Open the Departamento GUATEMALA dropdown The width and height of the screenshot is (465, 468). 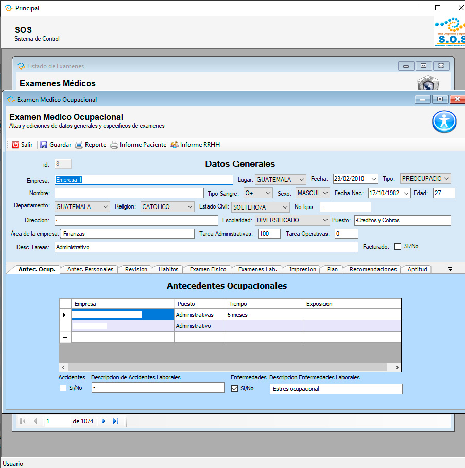click(106, 207)
